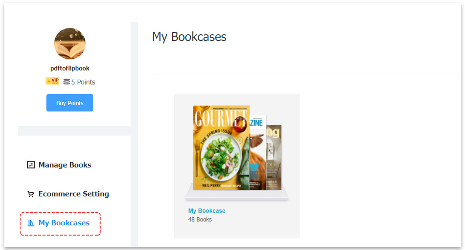This screenshot has height=250, width=465.
Task: Click the pdftoflipbook username
Action: coord(70,69)
